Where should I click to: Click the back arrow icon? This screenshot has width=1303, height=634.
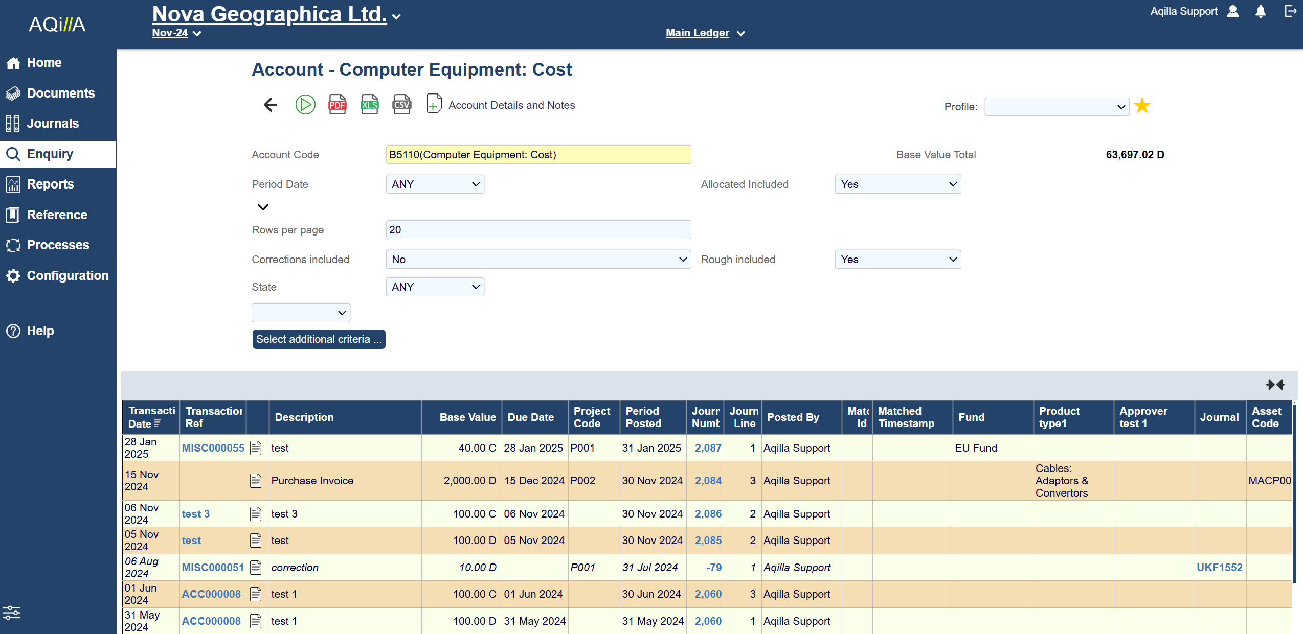click(x=270, y=105)
